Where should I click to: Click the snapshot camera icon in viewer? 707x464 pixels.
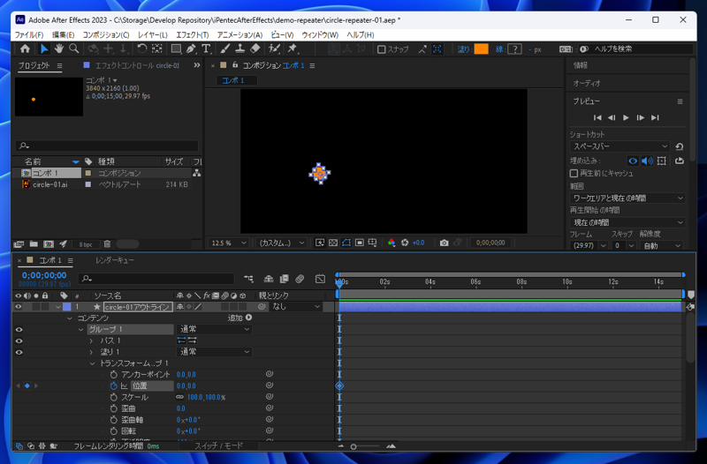444,243
